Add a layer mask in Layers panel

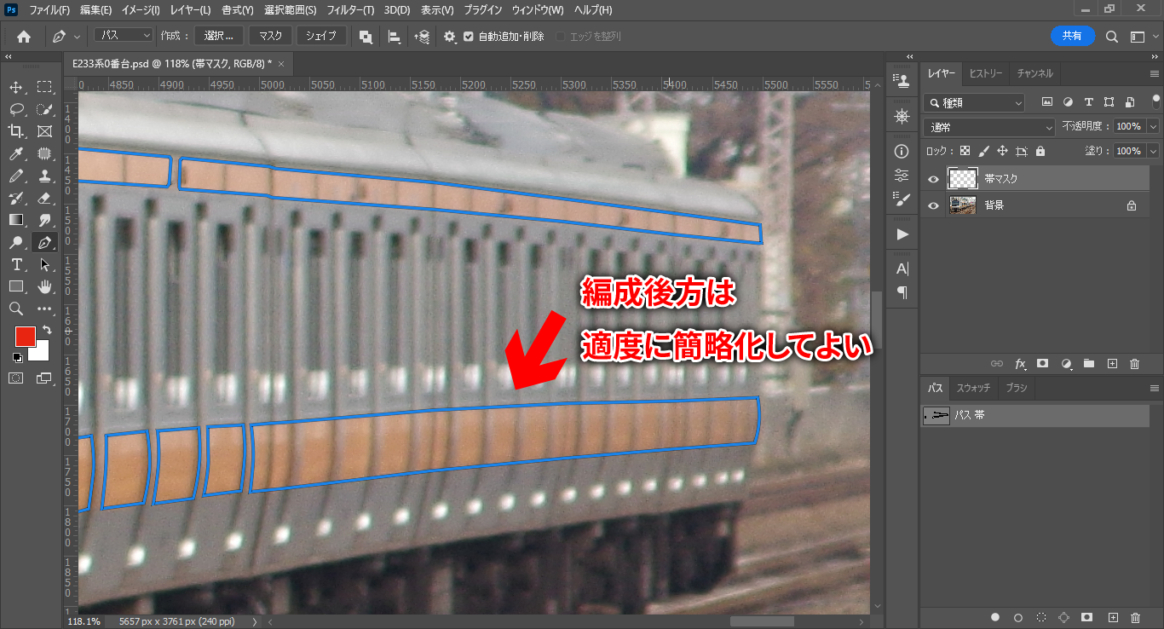tap(1042, 364)
